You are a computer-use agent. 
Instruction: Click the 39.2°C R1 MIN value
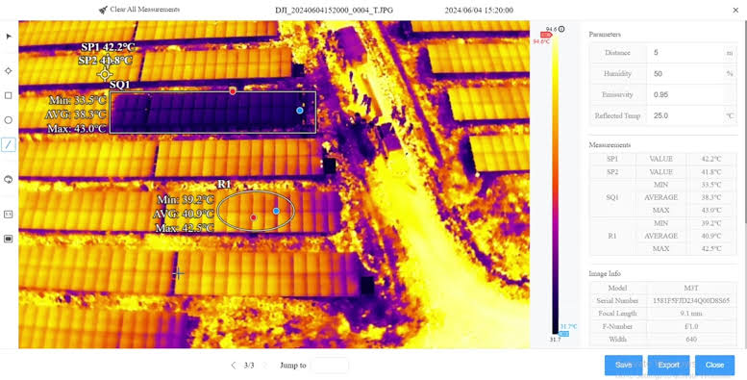(711, 223)
